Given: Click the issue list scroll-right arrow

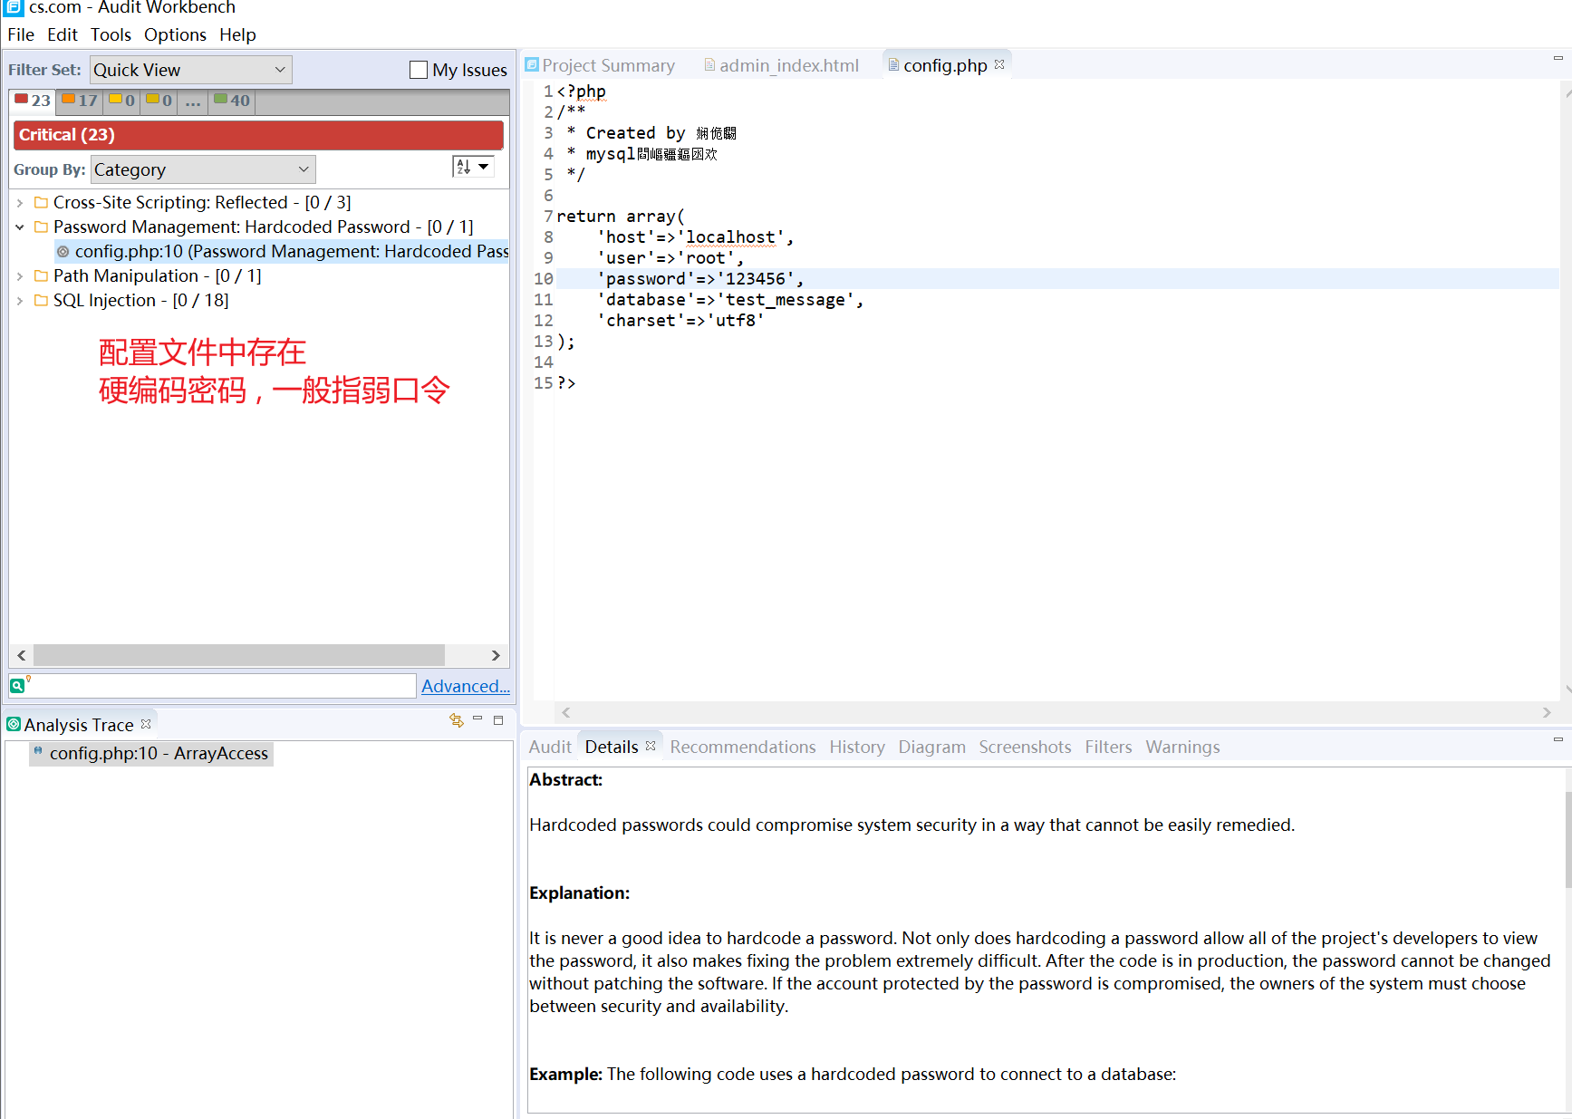Looking at the screenshot, I should tap(496, 655).
